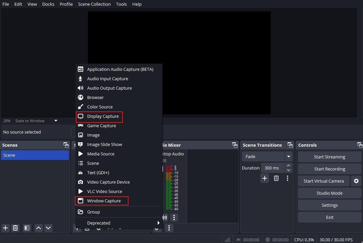Open the Fade transition dropdown
Image resolution: width=363 pixels, height=243 pixels.
288,156
